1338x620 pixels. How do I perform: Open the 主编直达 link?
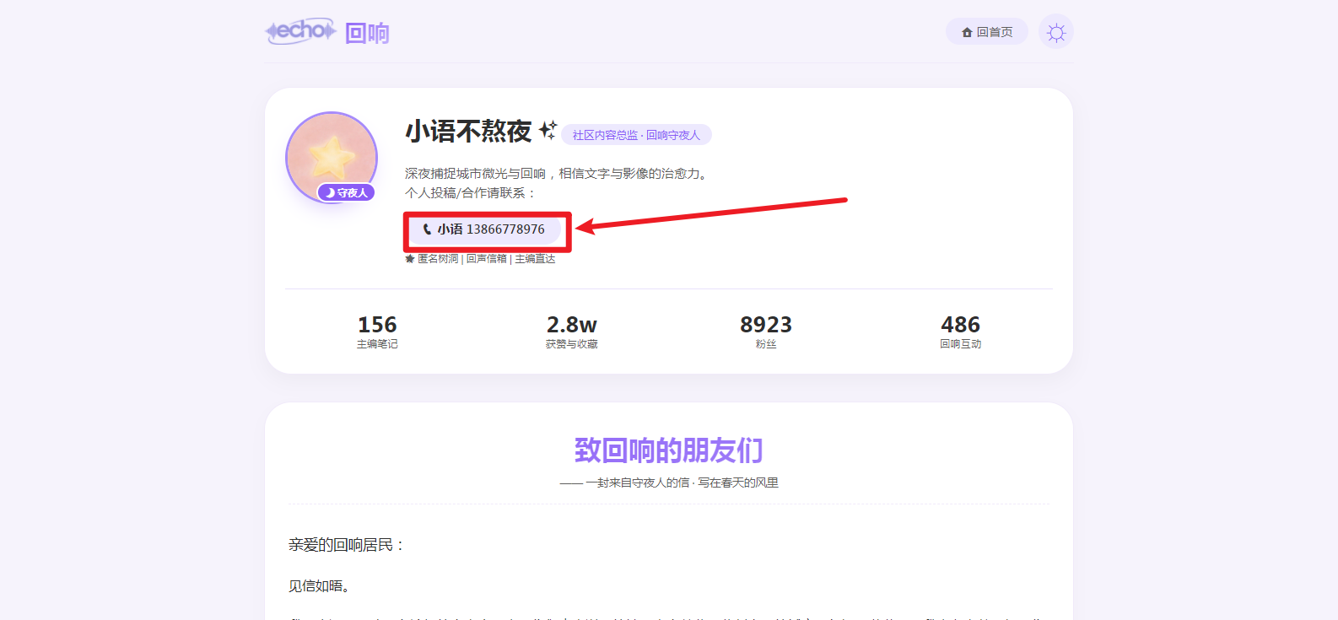tap(536, 259)
